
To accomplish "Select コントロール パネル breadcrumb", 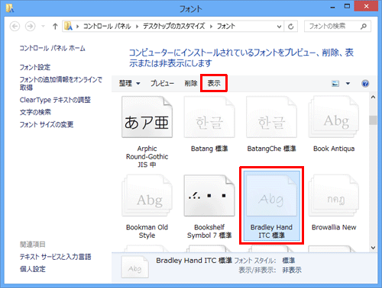I will (x=107, y=26).
